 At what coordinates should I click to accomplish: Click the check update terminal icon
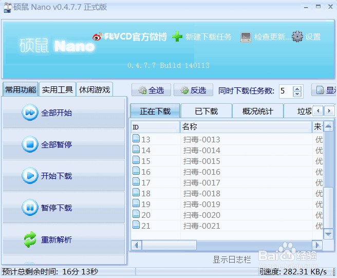pos(246,37)
